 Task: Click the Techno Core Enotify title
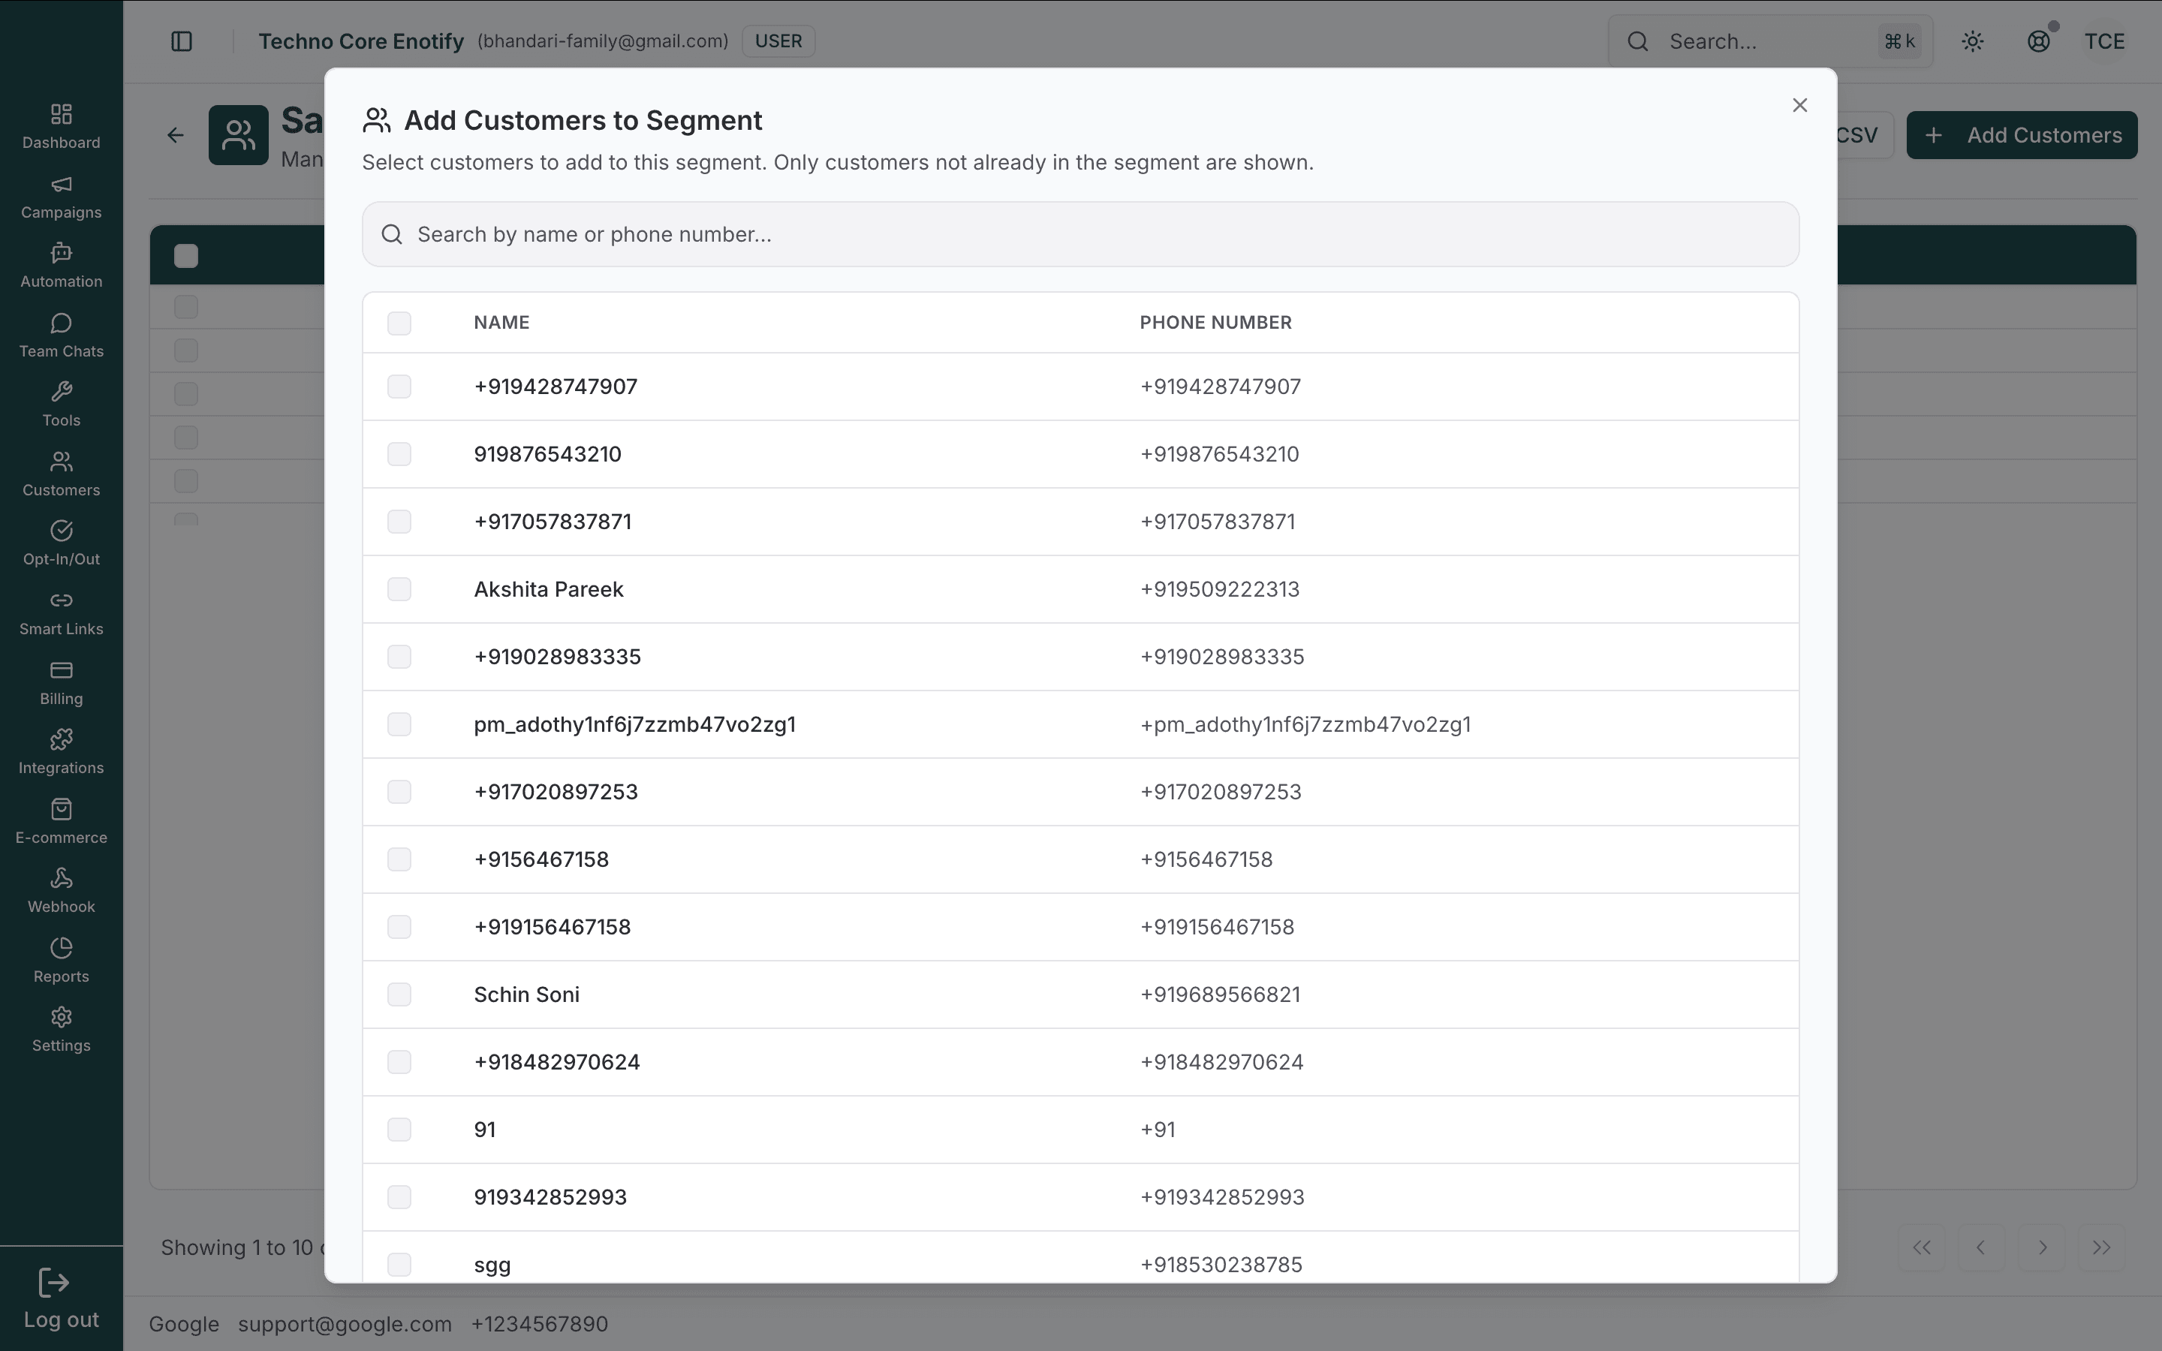[x=361, y=41]
